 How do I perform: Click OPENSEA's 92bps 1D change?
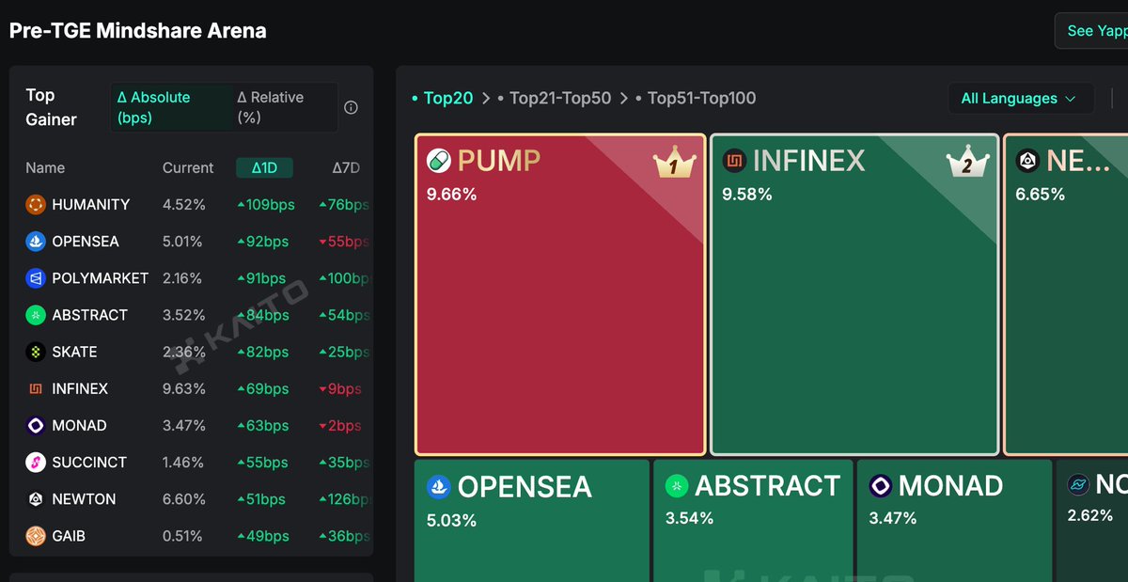(262, 242)
